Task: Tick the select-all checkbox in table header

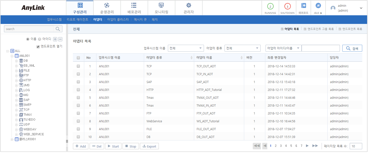Action: (x=78, y=58)
